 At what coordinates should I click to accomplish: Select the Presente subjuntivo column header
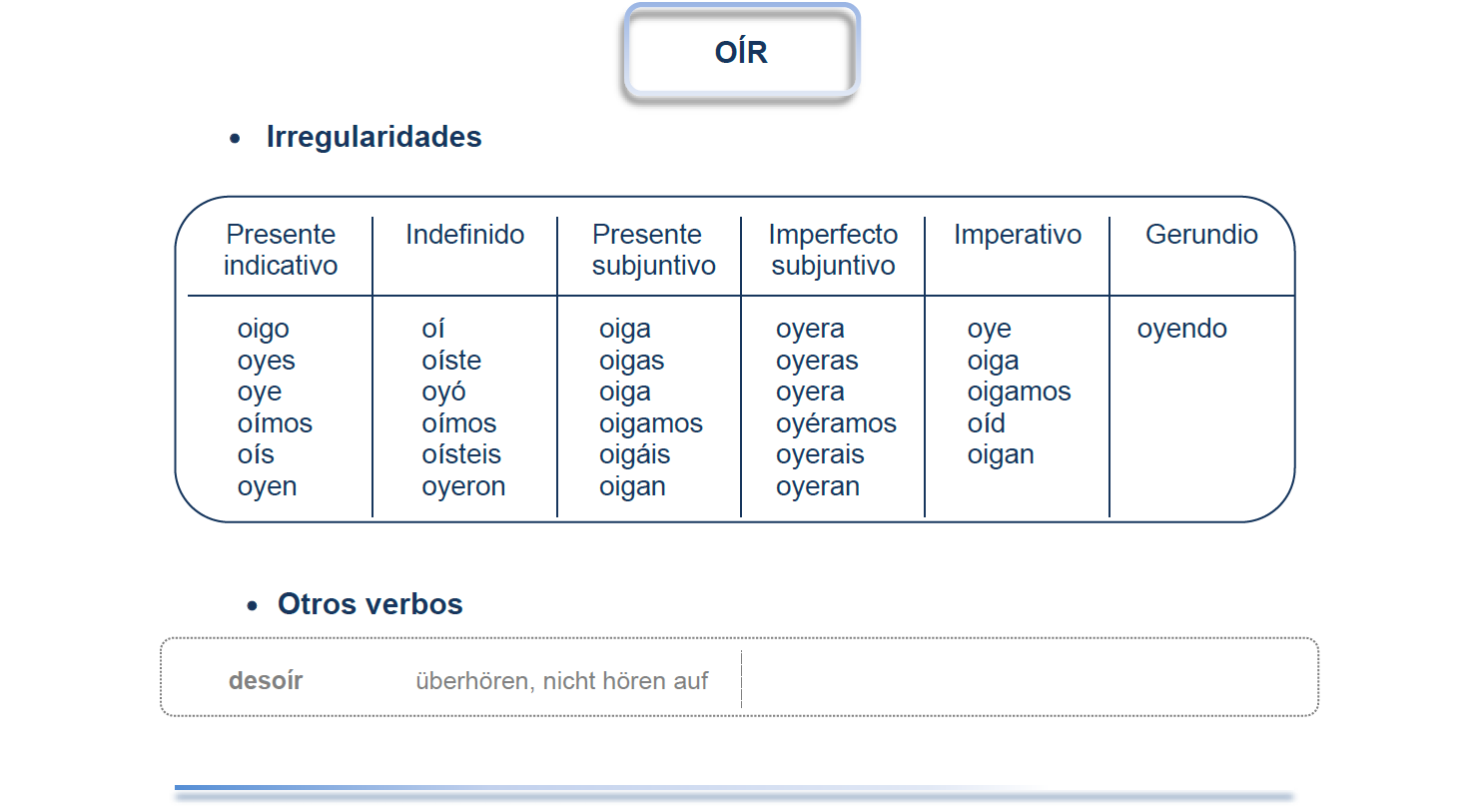point(649,250)
